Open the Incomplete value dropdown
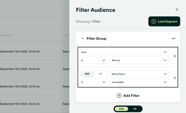This screenshot has width=186, height=113. pos(139,82)
